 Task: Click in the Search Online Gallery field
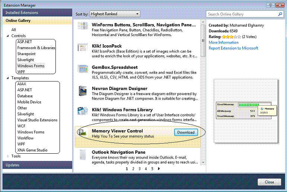pos(243,14)
